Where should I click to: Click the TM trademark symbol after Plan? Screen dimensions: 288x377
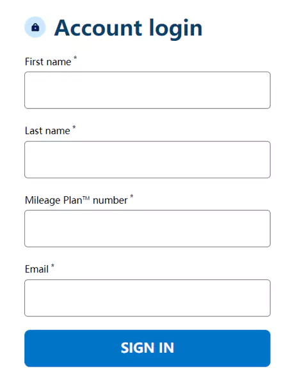[x=86, y=199]
